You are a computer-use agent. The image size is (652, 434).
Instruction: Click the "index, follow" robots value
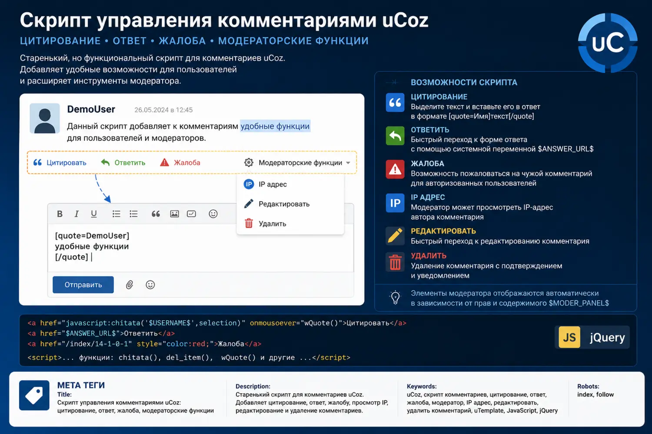point(595,395)
